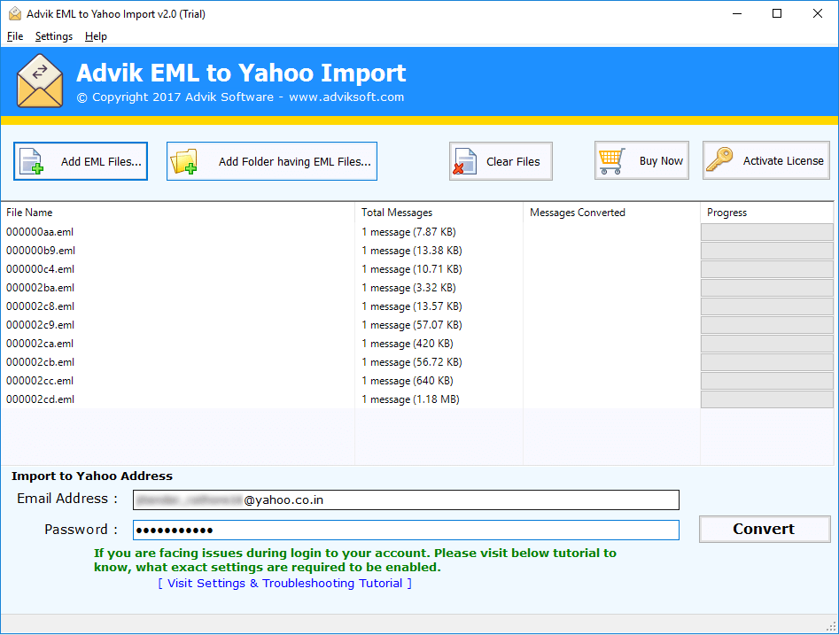Click the progress bar for 000000aa.eml
This screenshot has width=839, height=635.
pyautogui.click(x=766, y=232)
